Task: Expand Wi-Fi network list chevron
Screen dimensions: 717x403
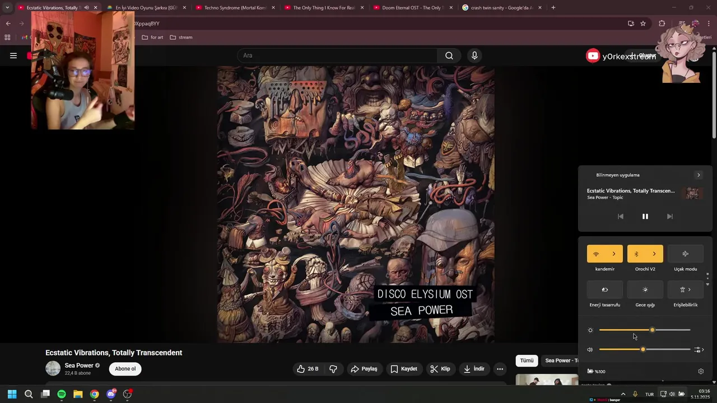Action: 614,254
